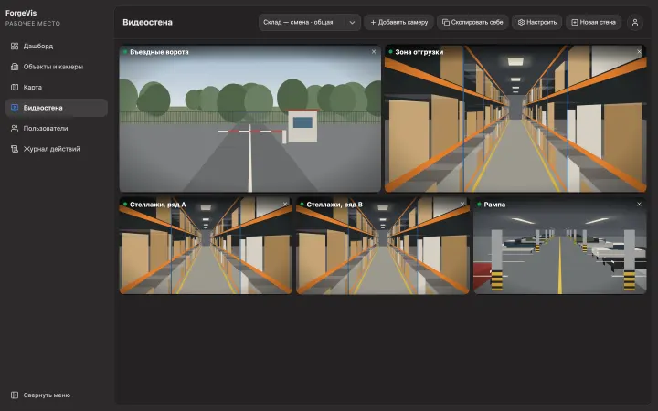Click the green status dot on Въездные ворота
Image resolution: width=658 pixels, height=411 pixels.
click(x=125, y=51)
